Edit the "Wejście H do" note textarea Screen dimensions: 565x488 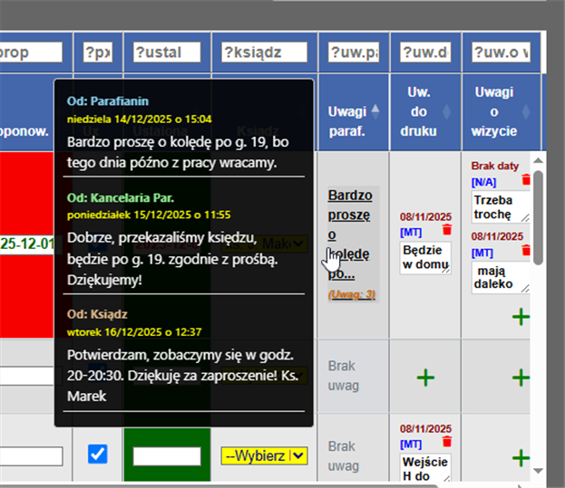pyautogui.click(x=425, y=467)
